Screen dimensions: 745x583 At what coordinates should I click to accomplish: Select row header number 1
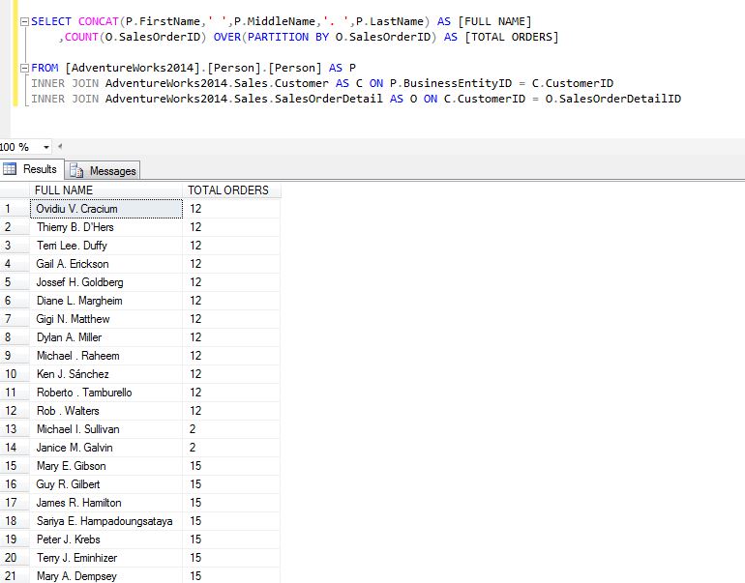point(15,209)
